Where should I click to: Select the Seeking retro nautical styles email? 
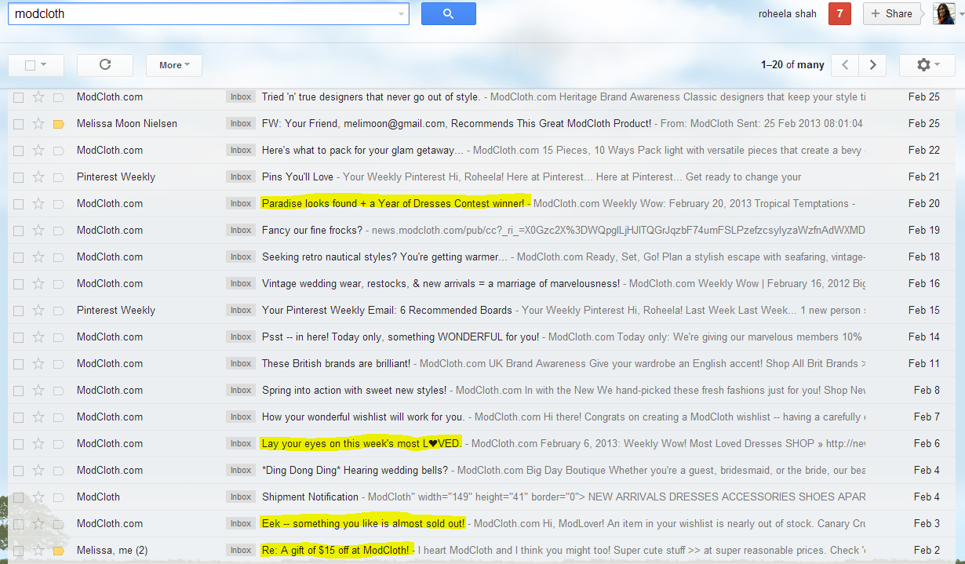18,257
